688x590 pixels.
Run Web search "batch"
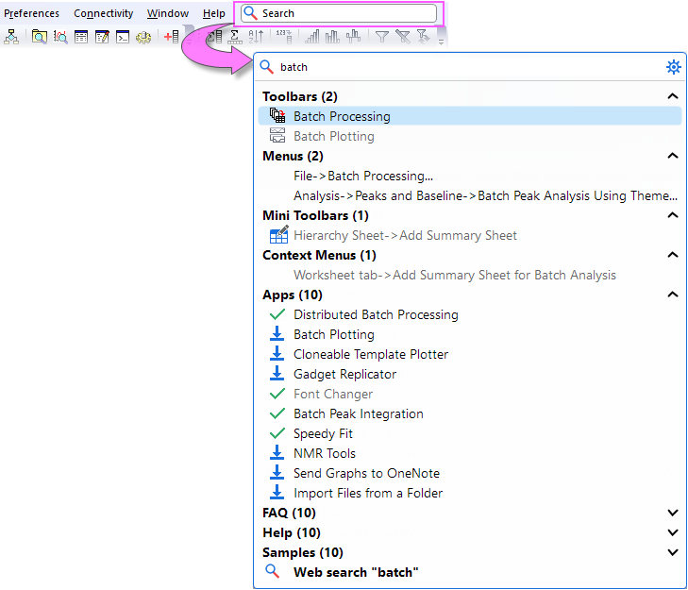tap(355, 572)
